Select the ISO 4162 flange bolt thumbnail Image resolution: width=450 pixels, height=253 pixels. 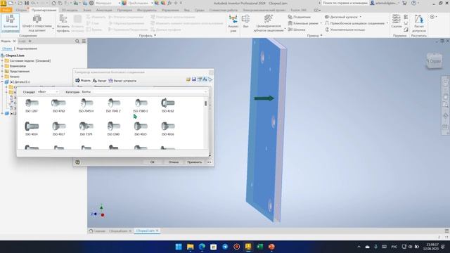pyautogui.click(x=167, y=105)
